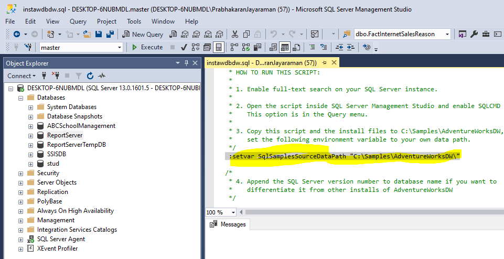Toggle Include Live Query Statistics

pyautogui.click(x=246, y=48)
